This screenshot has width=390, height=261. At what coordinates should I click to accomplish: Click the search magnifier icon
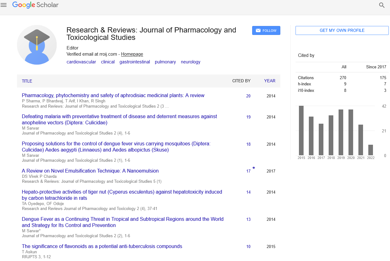(382, 5)
